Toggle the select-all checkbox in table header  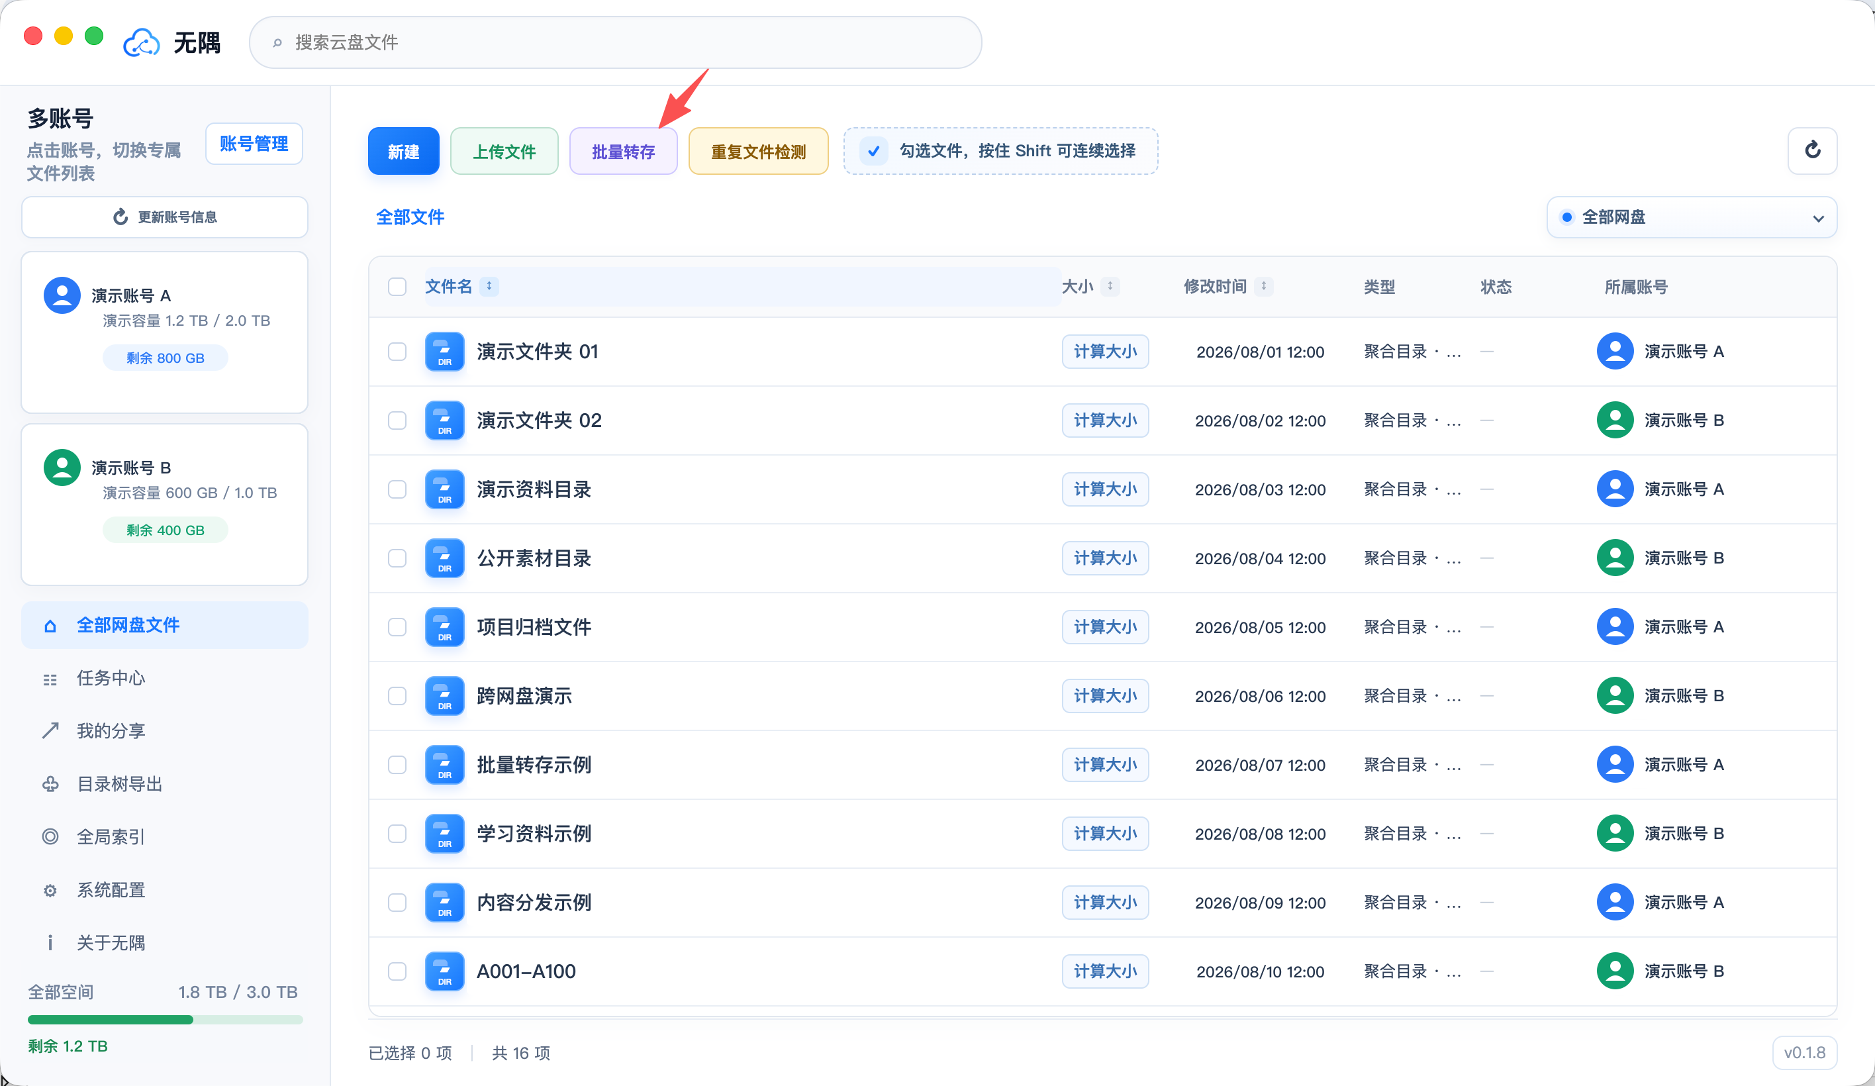coord(397,287)
